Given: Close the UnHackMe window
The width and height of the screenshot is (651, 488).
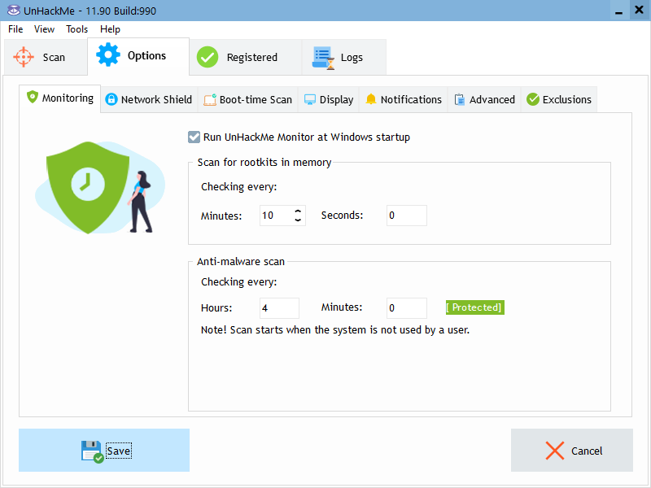Looking at the screenshot, I should 639,10.
